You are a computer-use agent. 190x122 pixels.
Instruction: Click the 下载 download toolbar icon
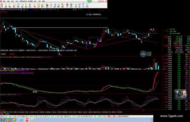click(x=34, y=5)
